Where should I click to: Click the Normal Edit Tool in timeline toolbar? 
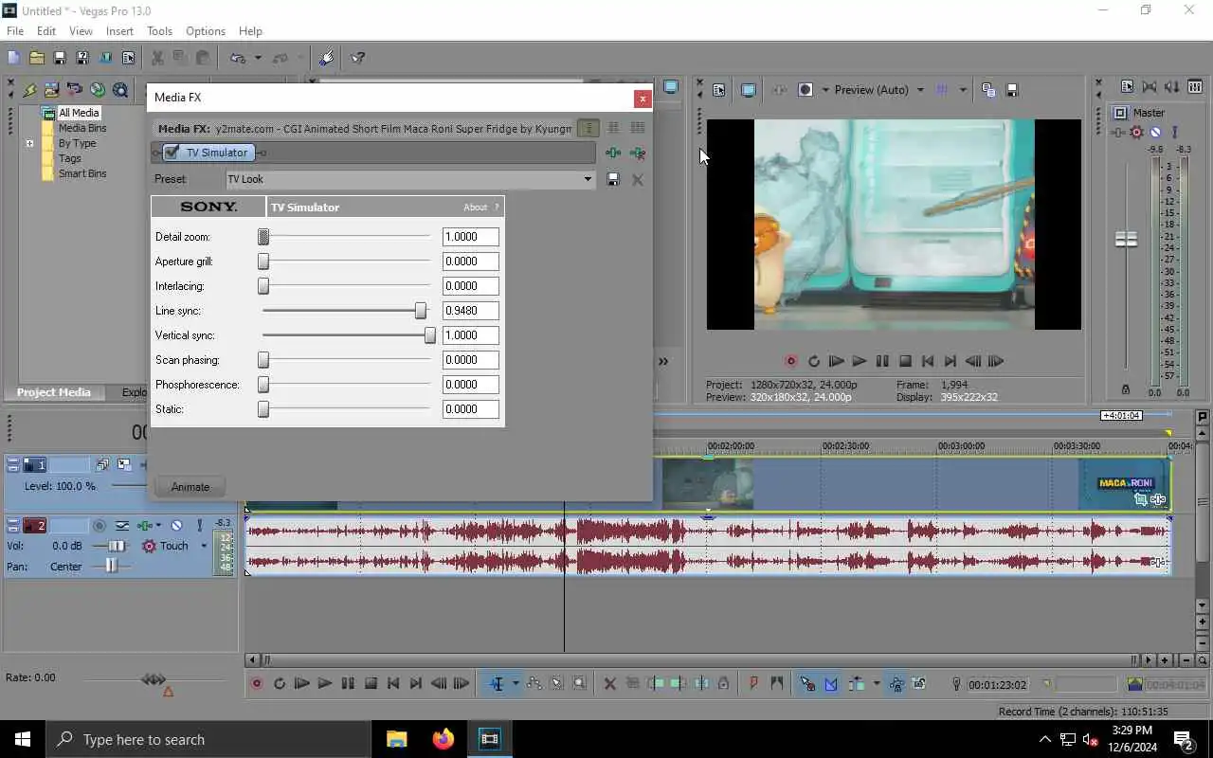pyautogui.click(x=496, y=684)
